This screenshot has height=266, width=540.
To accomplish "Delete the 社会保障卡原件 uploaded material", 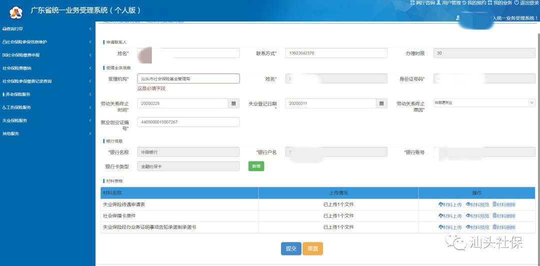I will tap(503, 216).
